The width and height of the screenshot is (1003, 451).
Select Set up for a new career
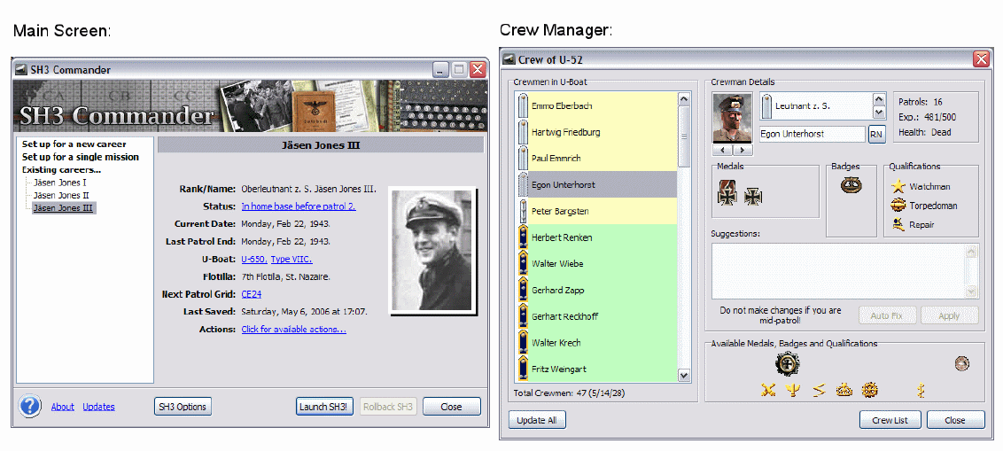[x=74, y=144]
